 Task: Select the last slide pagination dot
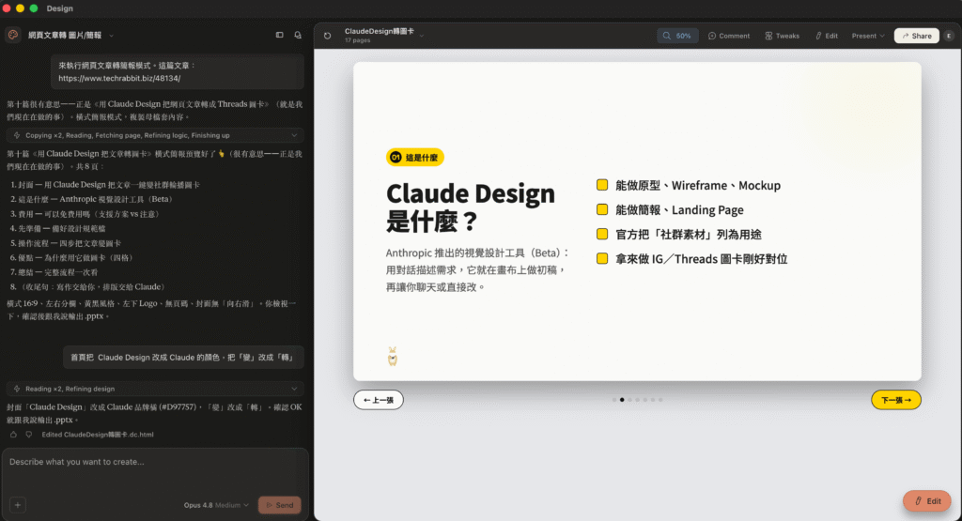pos(660,400)
